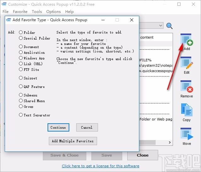This screenshot has height=172, width=201.
Task: Open the Favorite menu
Action: click(20, 12)
